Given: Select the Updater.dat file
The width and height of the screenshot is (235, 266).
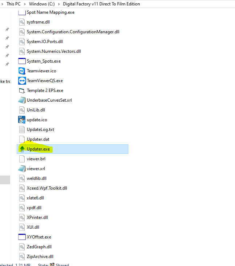Looking at the screenshot, I should point(38,139).
